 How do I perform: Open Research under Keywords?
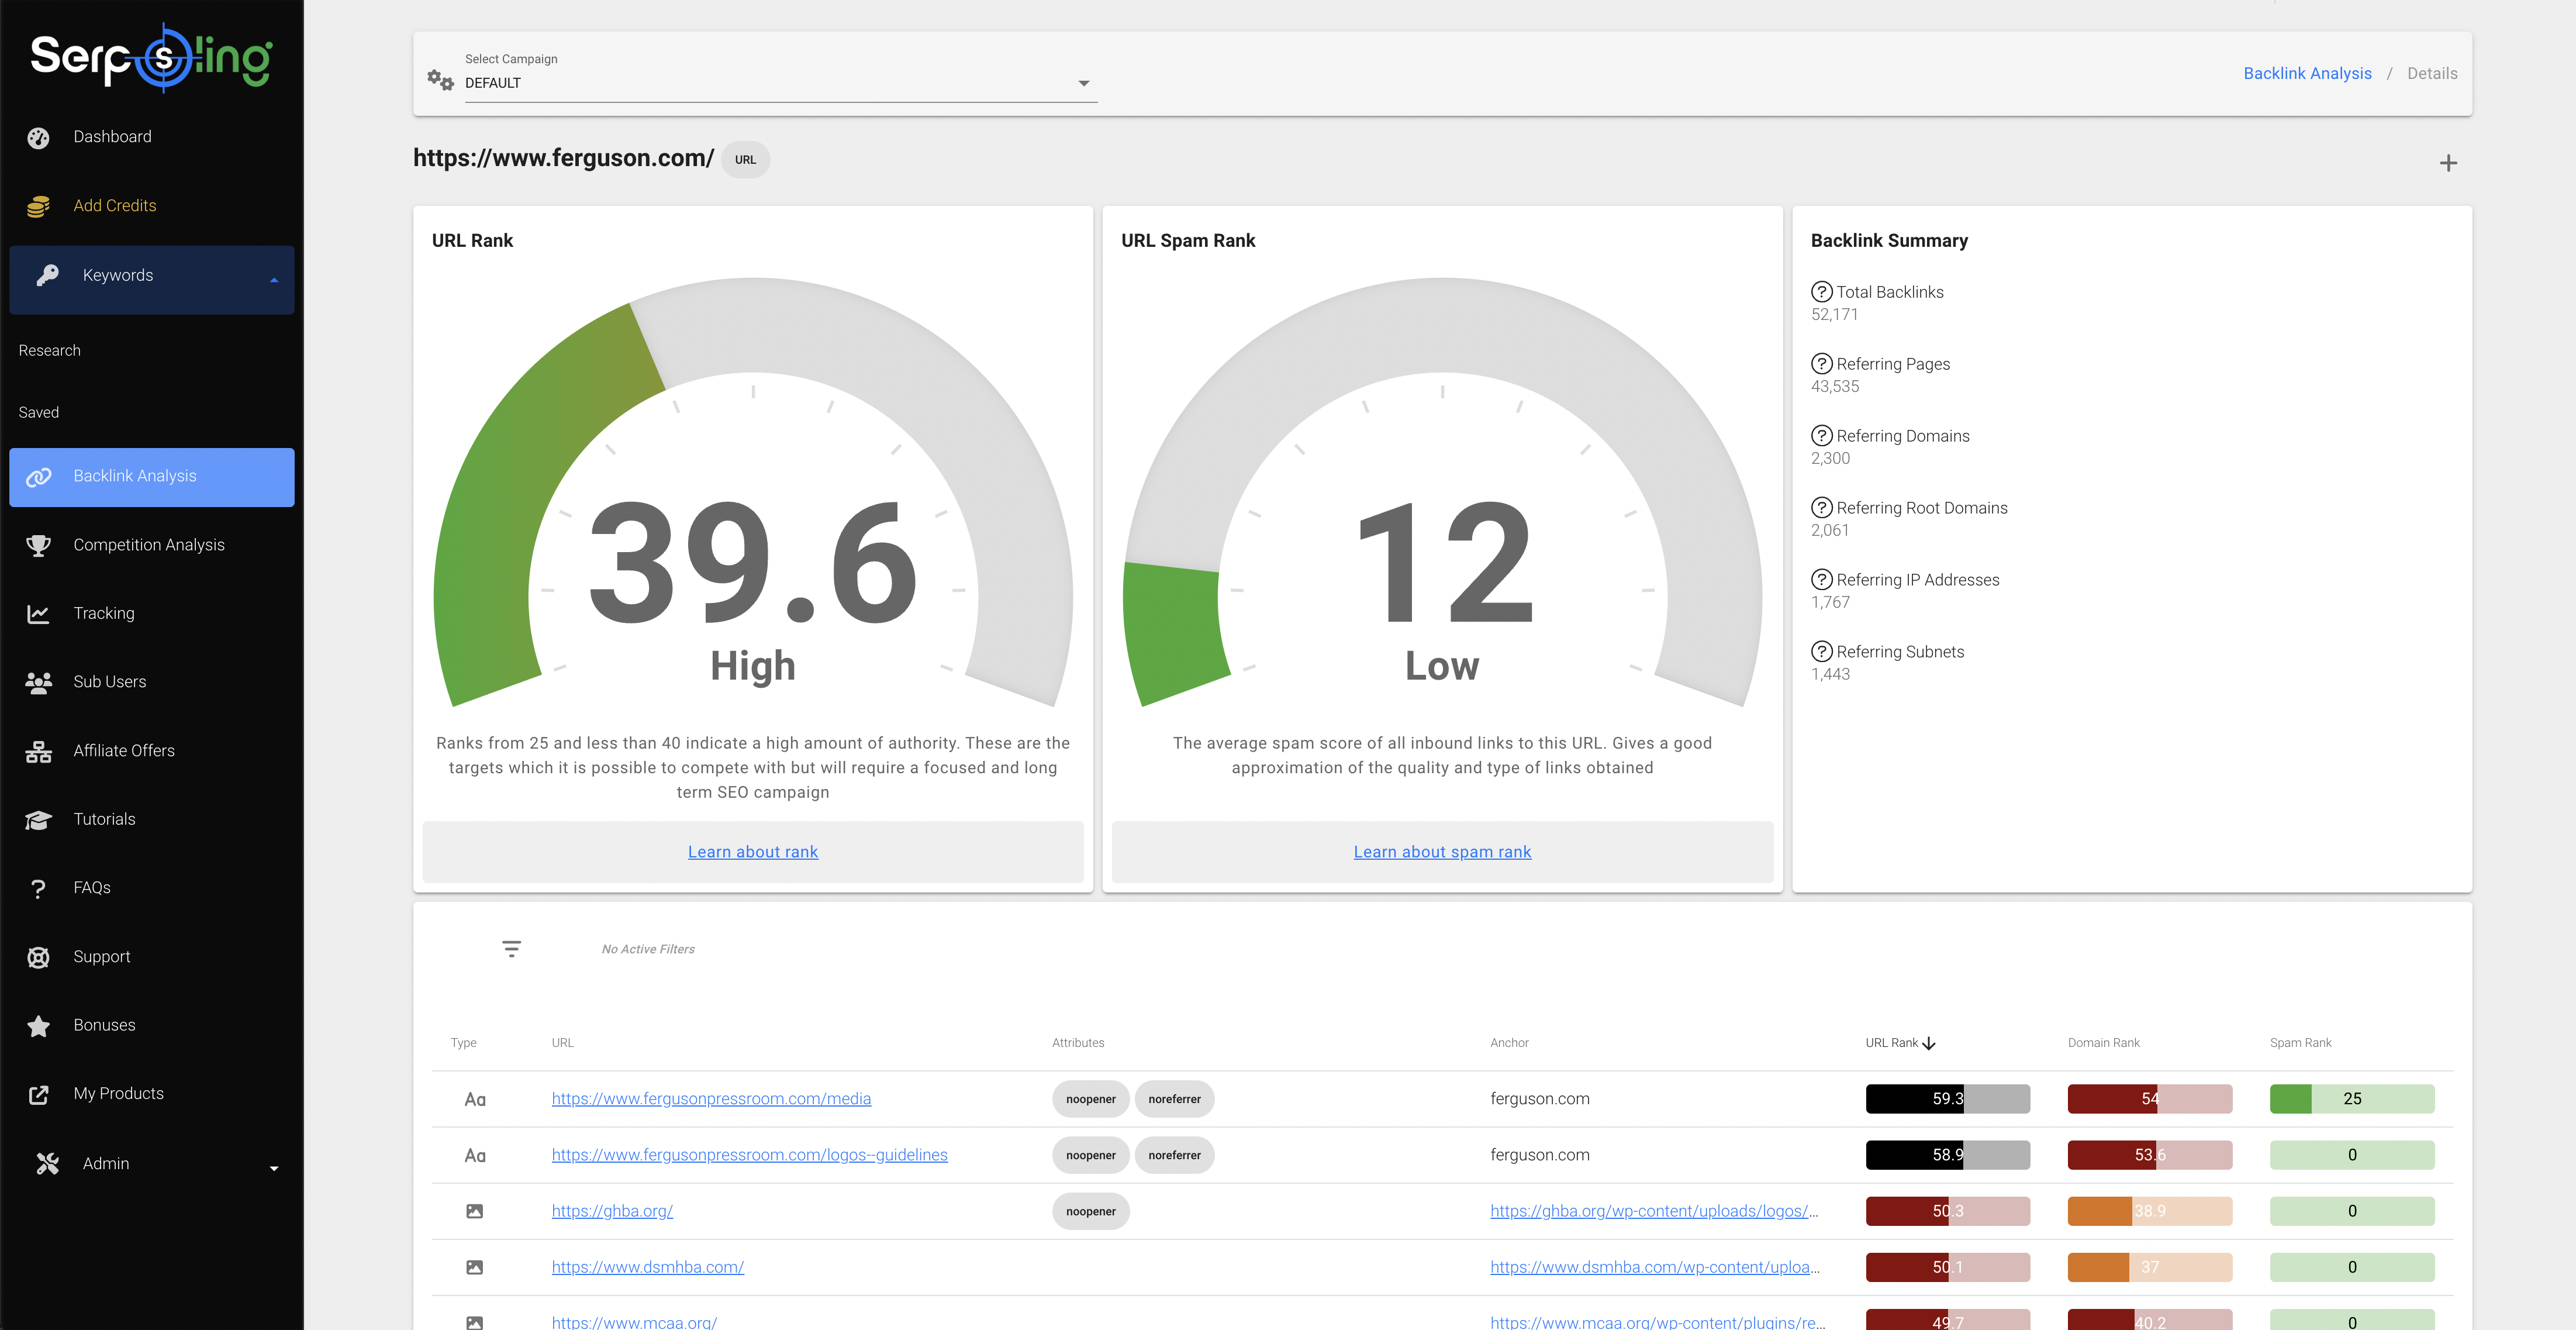point(50,351)
